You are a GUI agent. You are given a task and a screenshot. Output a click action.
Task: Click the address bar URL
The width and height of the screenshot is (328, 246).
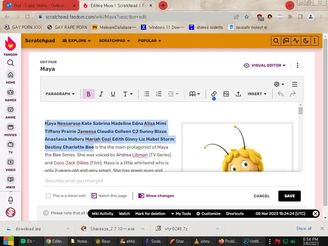96,17
